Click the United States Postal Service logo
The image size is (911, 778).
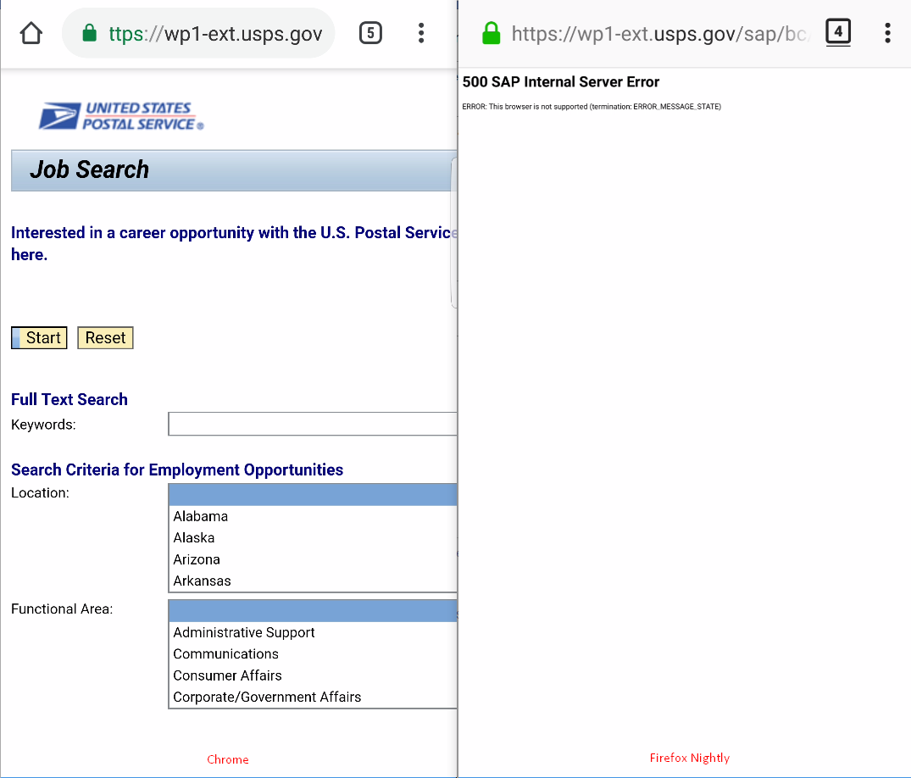click(x=121, y=115)
